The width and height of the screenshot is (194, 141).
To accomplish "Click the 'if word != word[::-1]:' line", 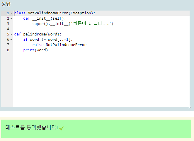I will coord(48,40).
